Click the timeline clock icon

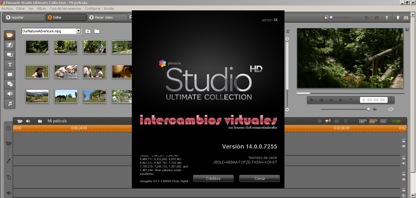point(9,128)
